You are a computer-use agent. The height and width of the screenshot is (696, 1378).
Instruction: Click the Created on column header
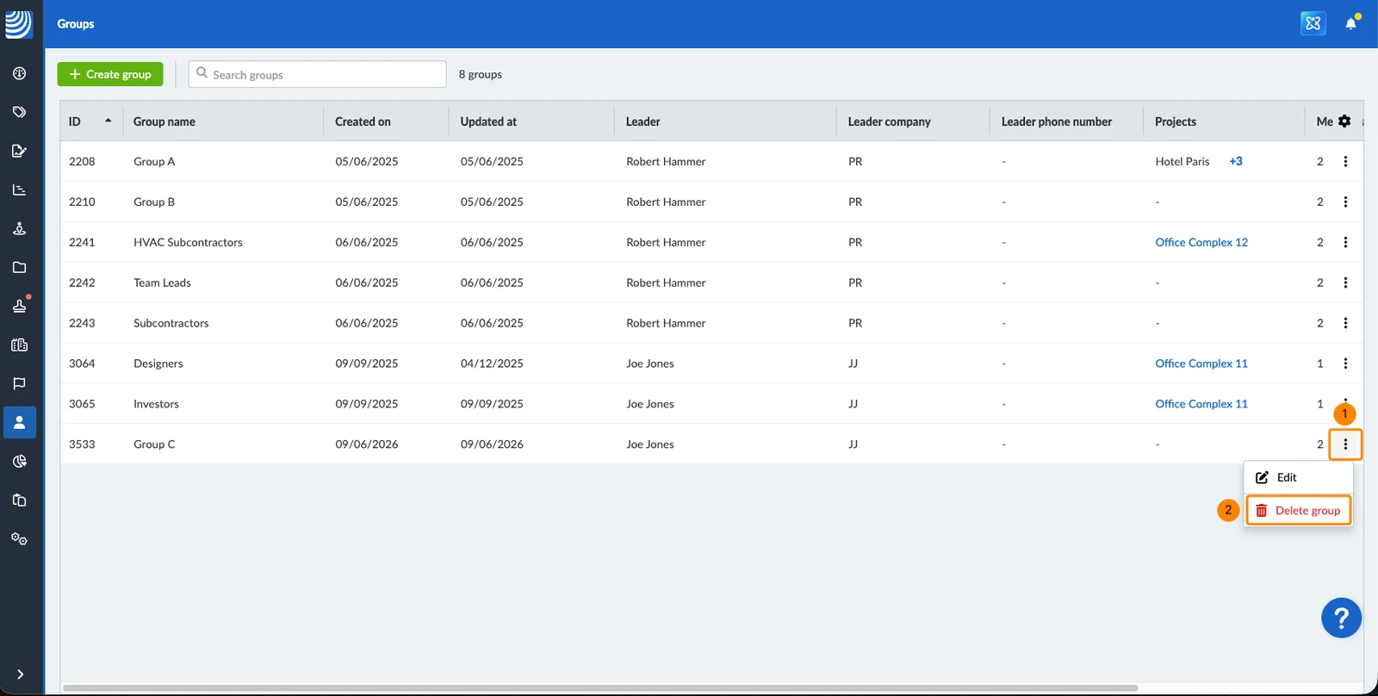tap(363, 121)
